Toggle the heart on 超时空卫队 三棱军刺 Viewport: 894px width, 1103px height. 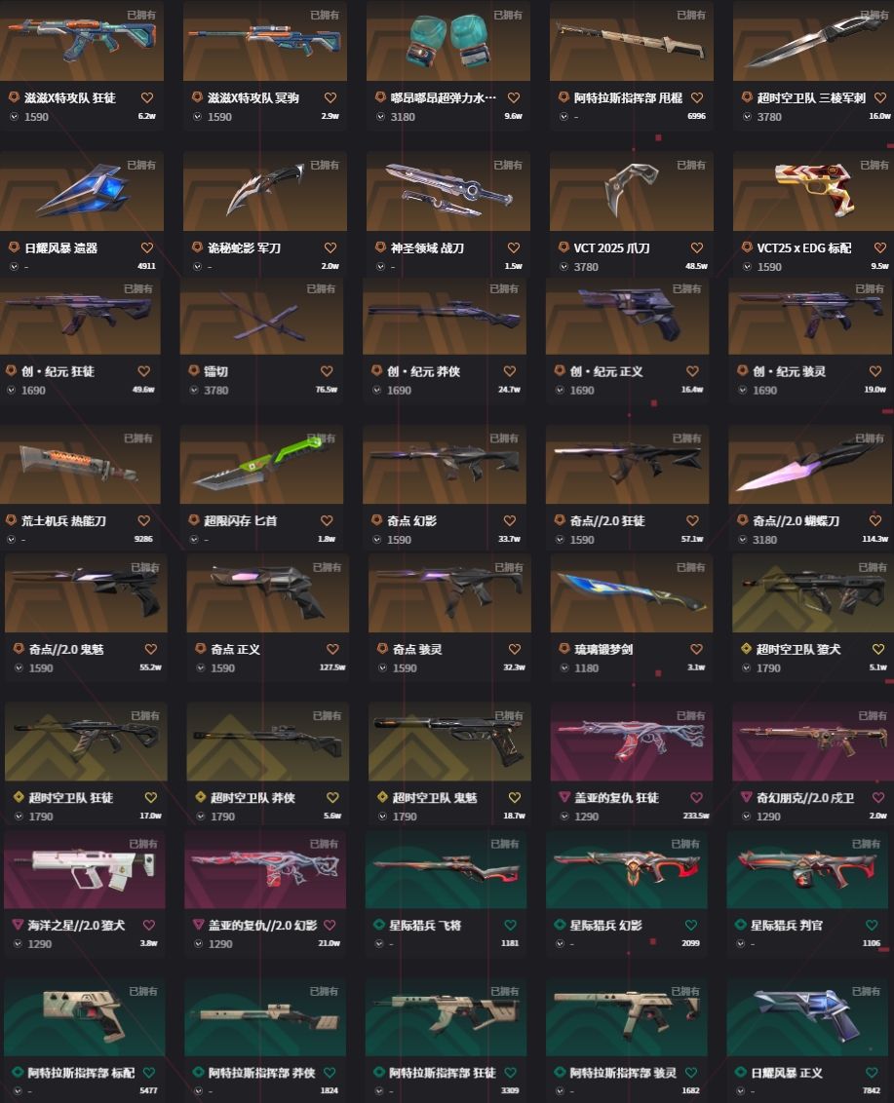click(x=880, y=97)
